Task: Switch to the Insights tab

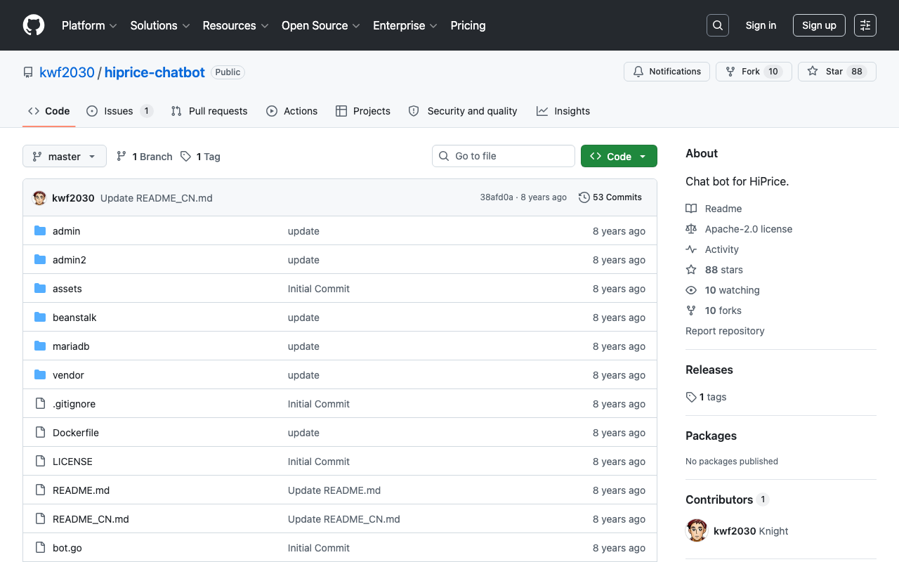Action: click(x=563, y=111)
